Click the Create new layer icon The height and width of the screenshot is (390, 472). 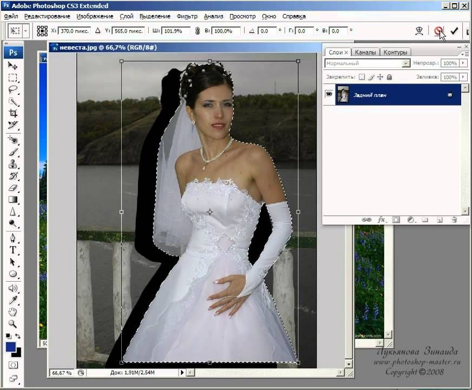[x=440, y=220]
